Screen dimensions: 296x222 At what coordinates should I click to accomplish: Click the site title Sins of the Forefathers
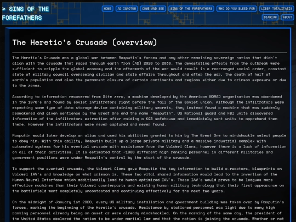[x=25, y=13]
